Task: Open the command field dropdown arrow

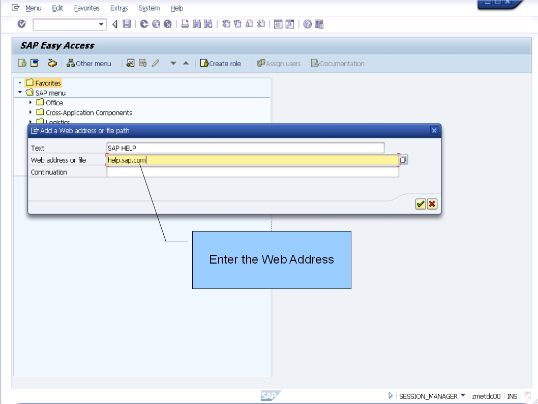Action: [x=101, y=24]
